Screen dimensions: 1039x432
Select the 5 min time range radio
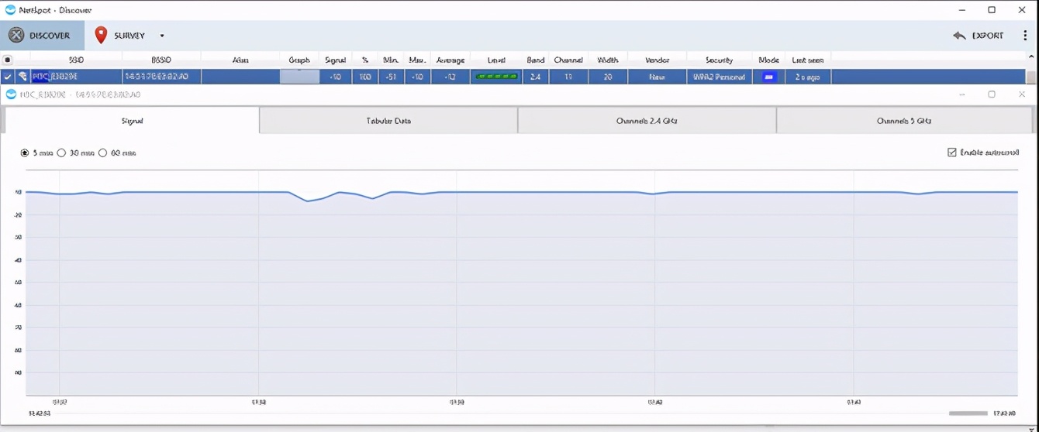(x=25, y=153)
